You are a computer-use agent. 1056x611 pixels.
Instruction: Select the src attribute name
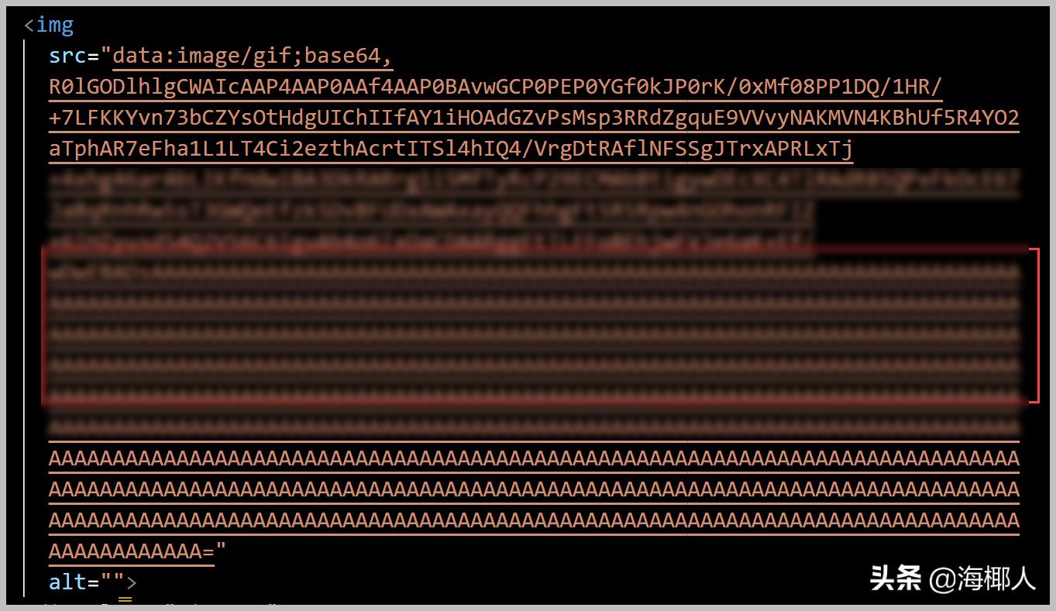tap(68, 56)
